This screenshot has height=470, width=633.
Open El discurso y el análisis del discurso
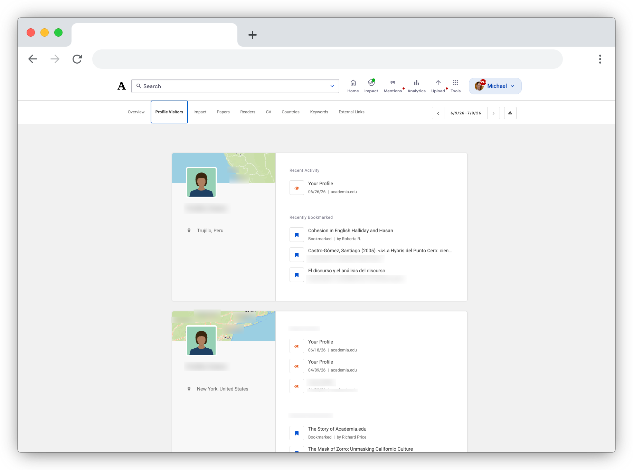(346, 271)
